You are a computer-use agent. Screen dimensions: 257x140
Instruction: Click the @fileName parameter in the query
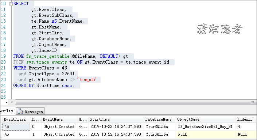click(83, 56)
